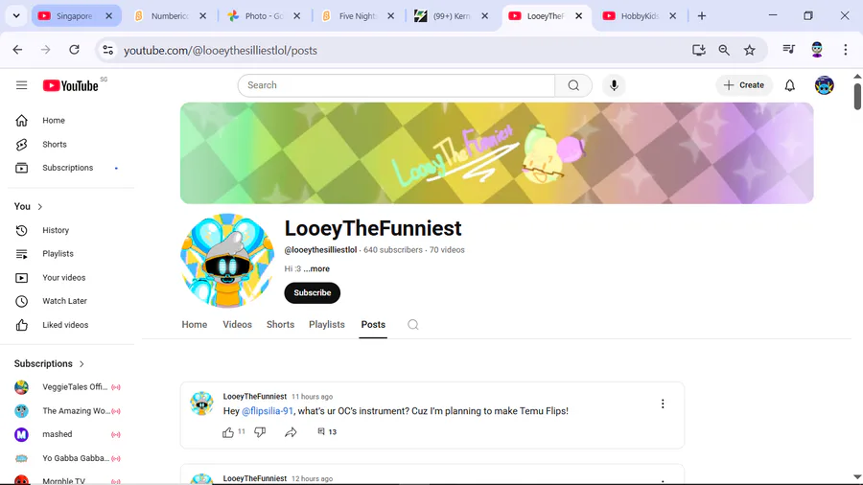Open the YouTube hamburger guide menu
The width and height of the screenshot is (863, 485).
coord(21,85)
